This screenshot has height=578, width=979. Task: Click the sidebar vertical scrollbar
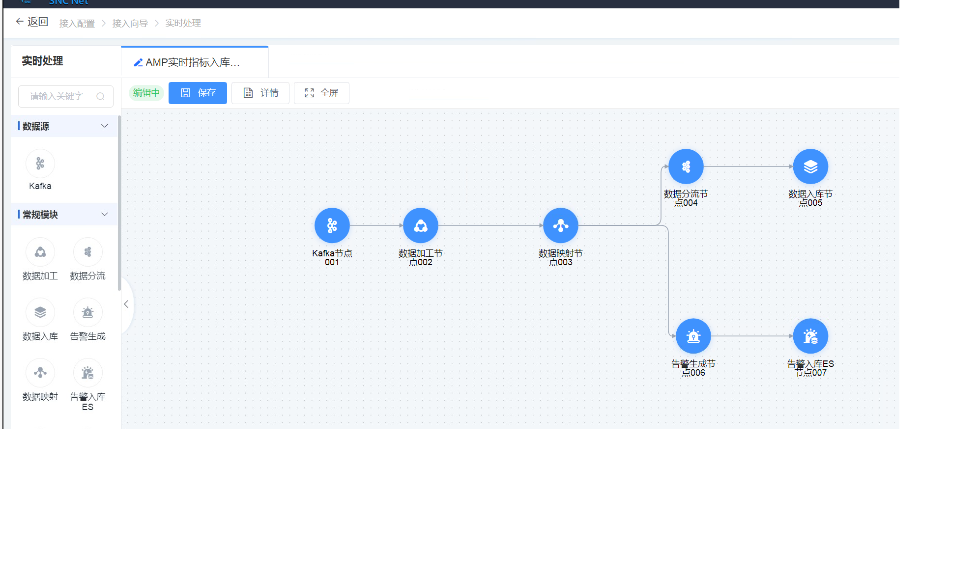[x=119, y=202]
